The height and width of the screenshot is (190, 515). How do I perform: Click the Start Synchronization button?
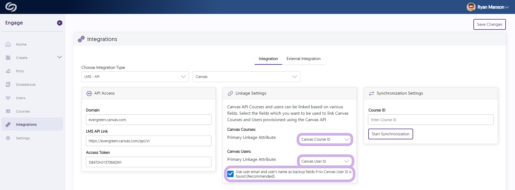pyautogui.click(x=391, y=134)
